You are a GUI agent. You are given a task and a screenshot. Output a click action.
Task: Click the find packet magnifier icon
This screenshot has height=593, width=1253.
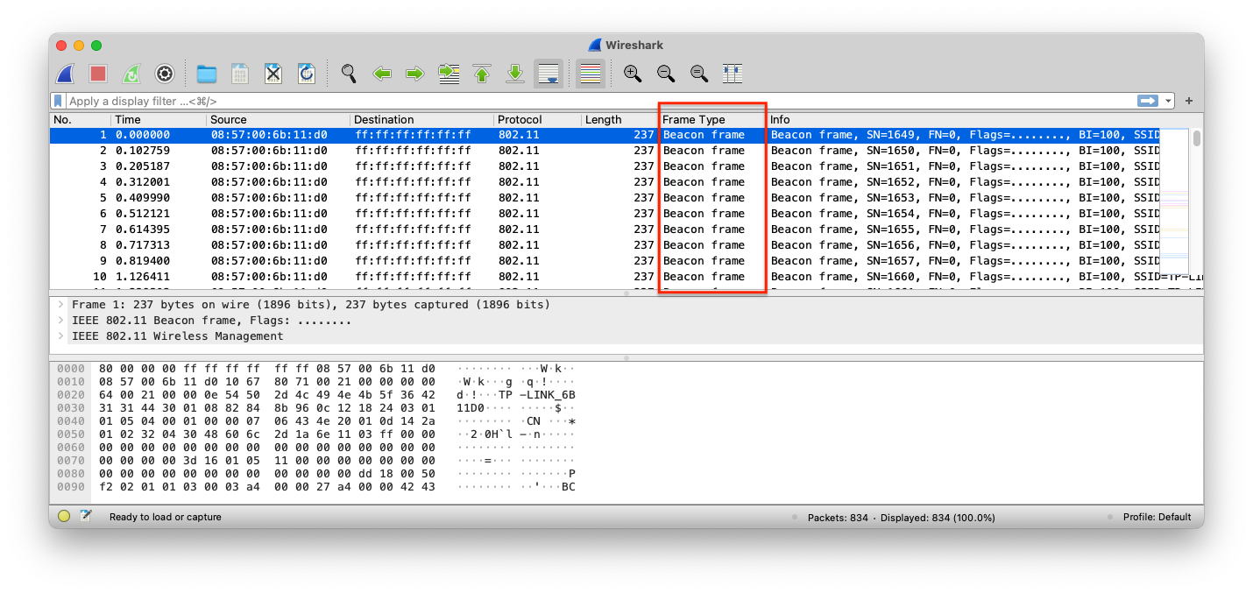[349, 74]
